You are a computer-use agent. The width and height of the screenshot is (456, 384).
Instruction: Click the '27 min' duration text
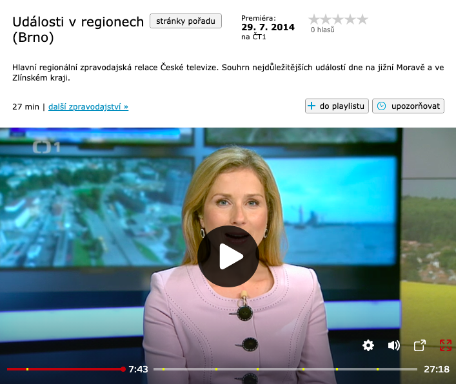click(26, 106)
